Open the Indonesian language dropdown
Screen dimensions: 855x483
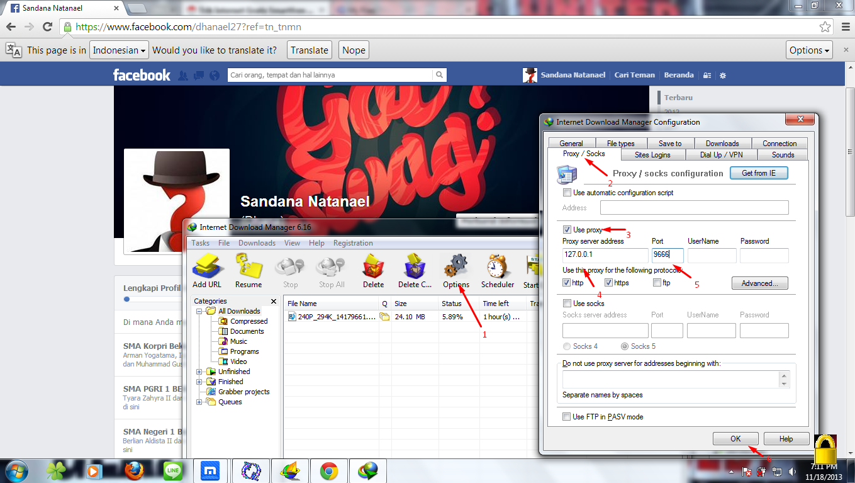(x=119, y=50)
